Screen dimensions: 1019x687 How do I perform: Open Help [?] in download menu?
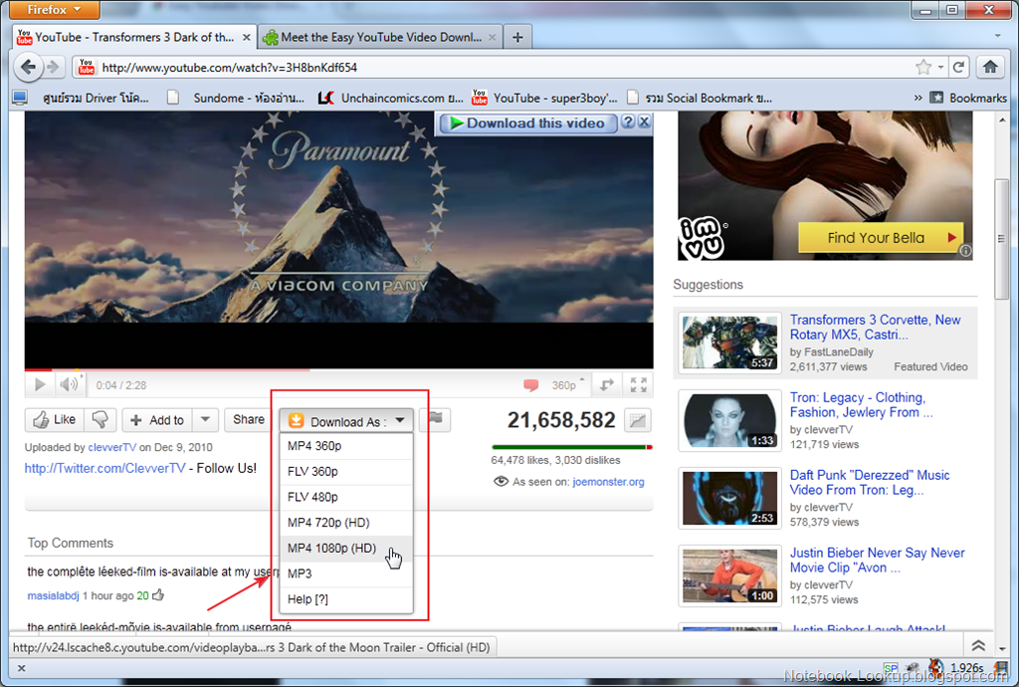(346, 599)
